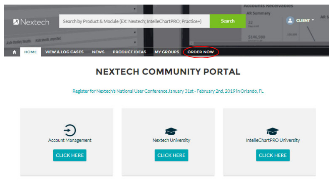Select the HOME tab
This screenshot has height=183, width=335.
click(30, 52)
